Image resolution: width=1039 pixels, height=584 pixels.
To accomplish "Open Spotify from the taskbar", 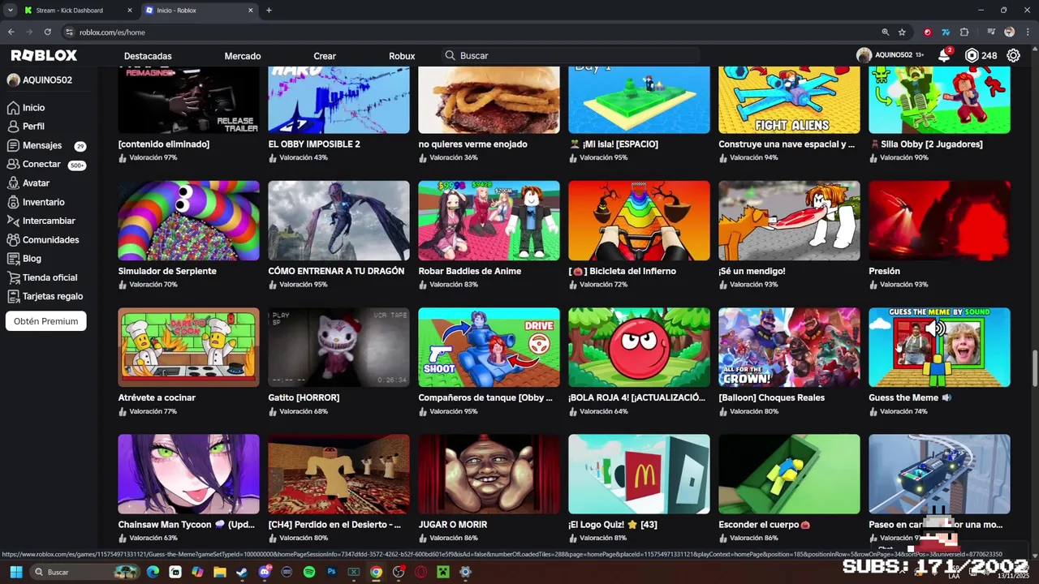I will (x=309, y=572).
